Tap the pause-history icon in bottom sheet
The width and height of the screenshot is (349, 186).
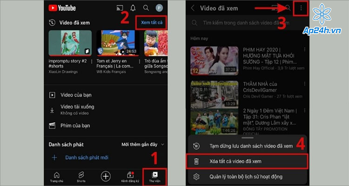196,146
